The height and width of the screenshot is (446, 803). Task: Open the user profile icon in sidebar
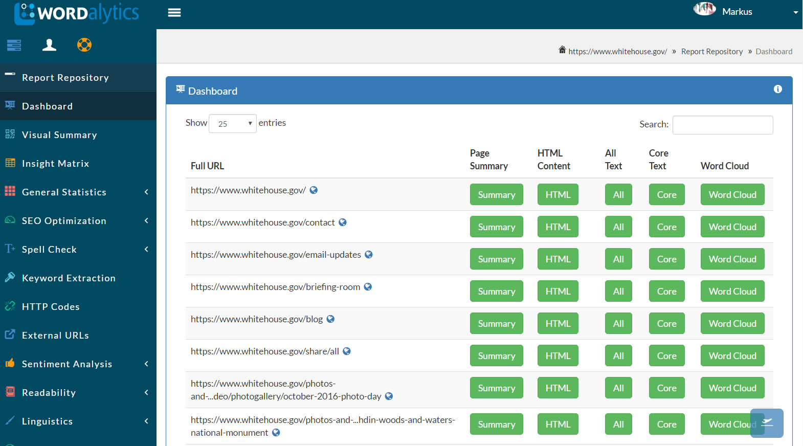[x=49, y=45]
